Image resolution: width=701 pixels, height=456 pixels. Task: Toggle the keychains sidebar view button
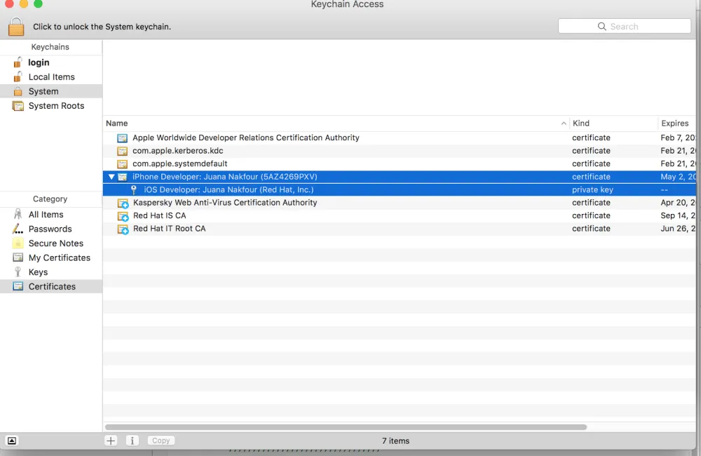12,441
